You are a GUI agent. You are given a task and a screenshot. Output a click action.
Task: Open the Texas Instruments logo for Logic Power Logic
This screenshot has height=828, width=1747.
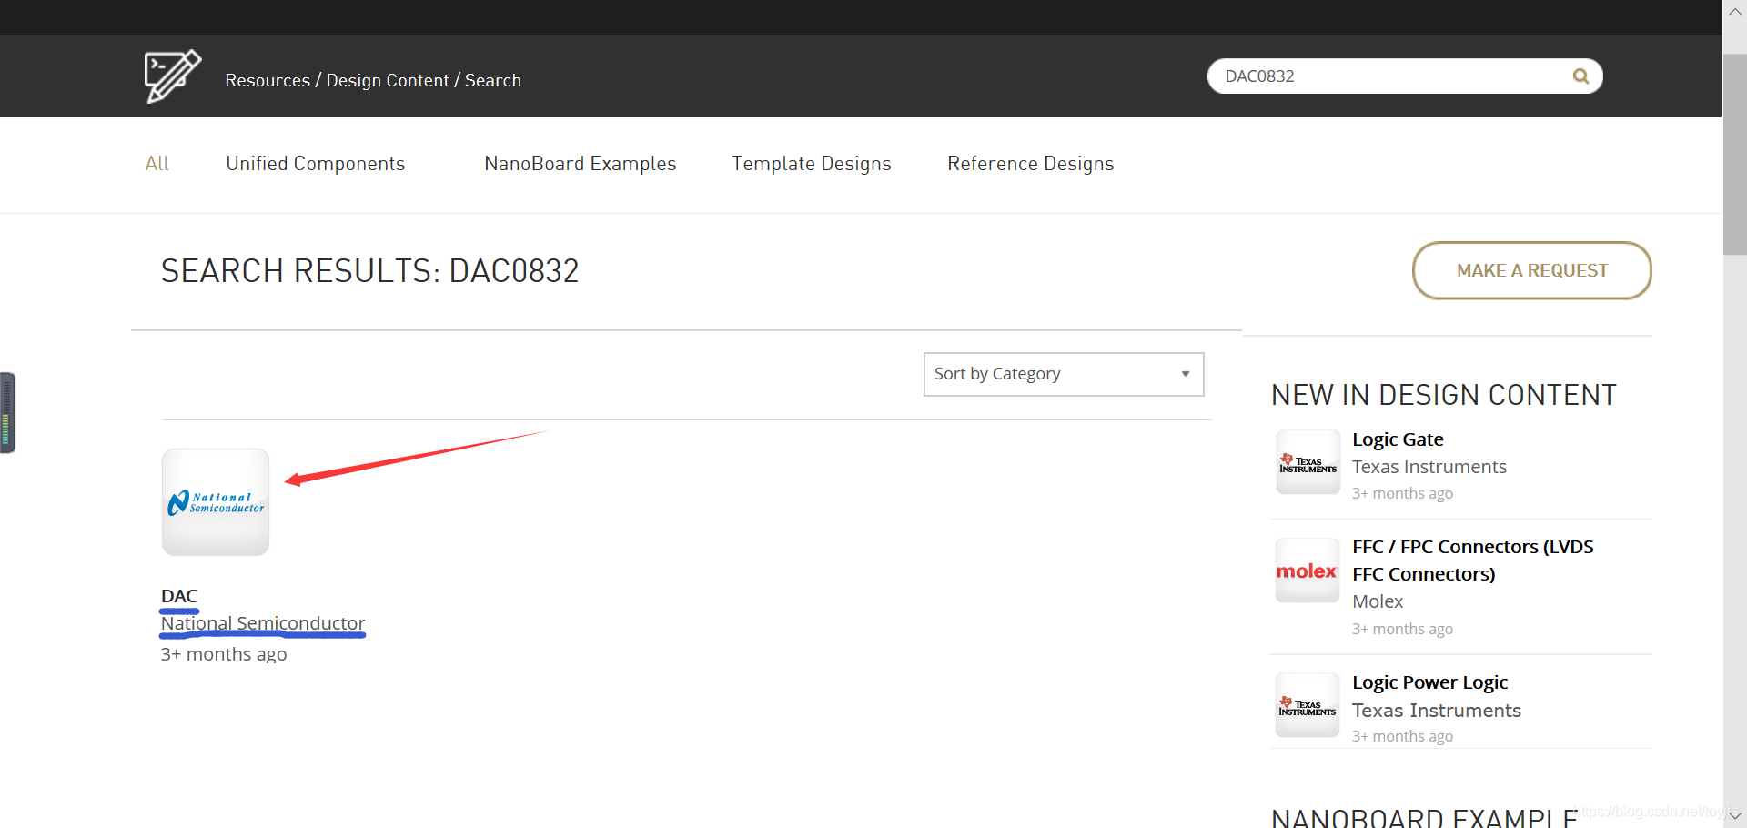click(x=1308, y=705)
